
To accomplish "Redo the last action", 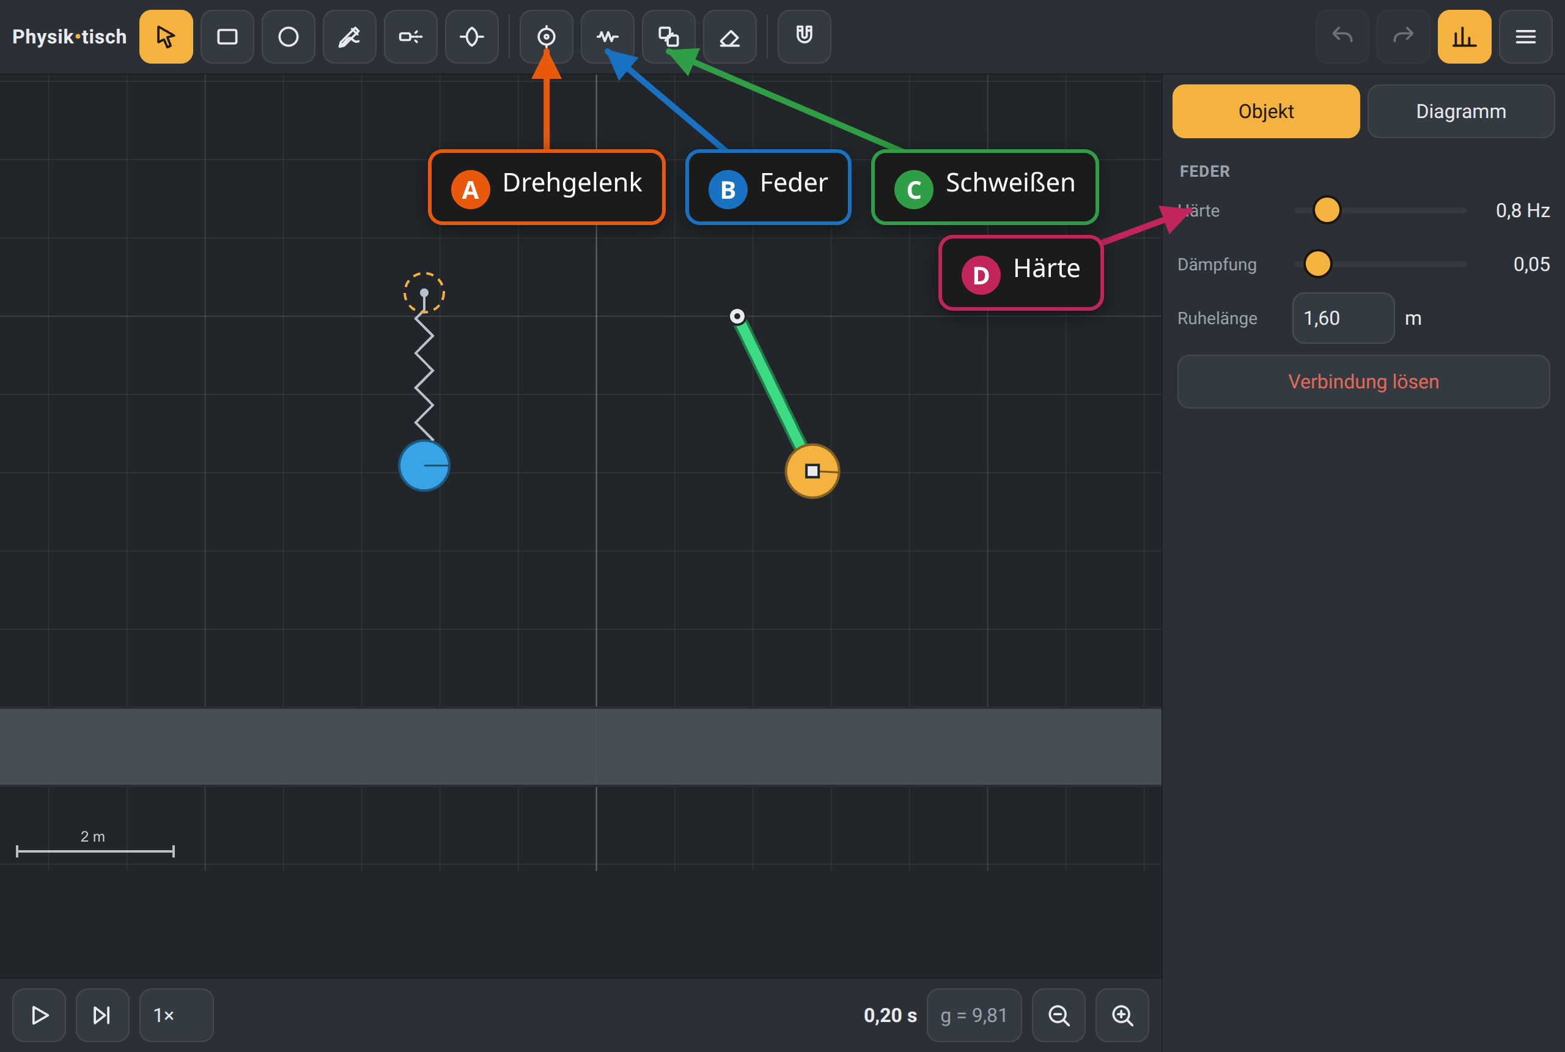I will pyautogui.click(x=1404, y=36).
